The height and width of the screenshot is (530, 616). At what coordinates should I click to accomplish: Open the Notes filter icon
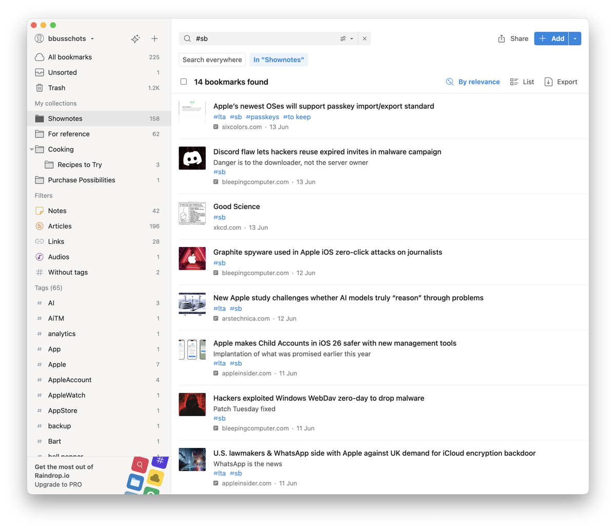coord(40,211)
